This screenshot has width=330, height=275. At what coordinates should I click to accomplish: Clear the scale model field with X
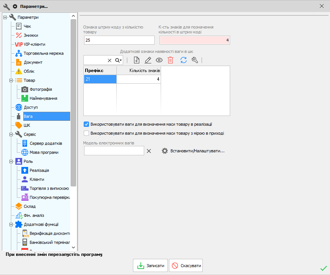pyautogui.click(x=149, y=151)
